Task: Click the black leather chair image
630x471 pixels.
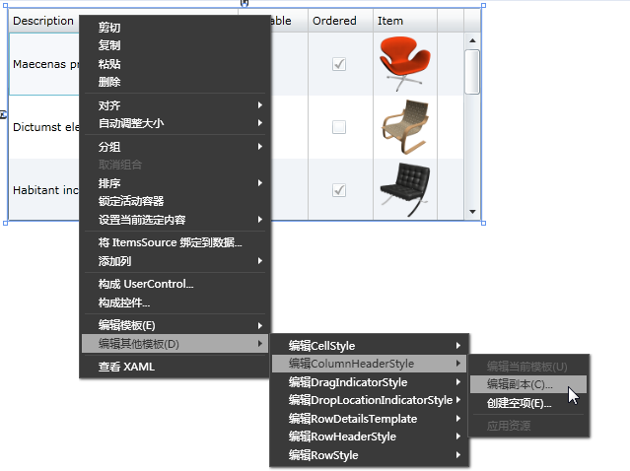Action: [405, 190]
